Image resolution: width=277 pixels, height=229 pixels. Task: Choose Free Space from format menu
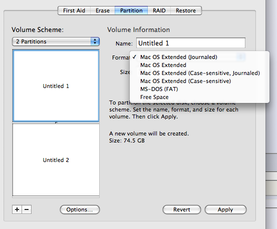pos(199,97)
